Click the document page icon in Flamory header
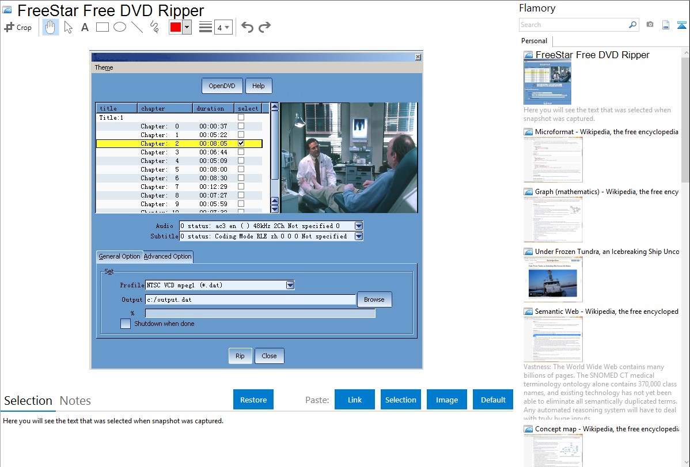 click(666, 25)
